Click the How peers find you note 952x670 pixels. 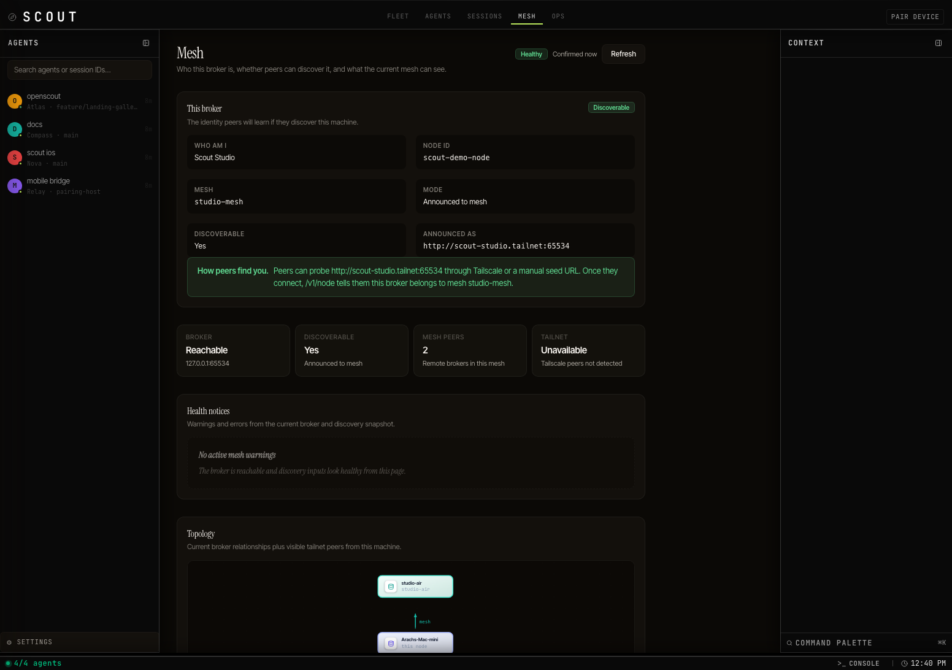(411, 277)
